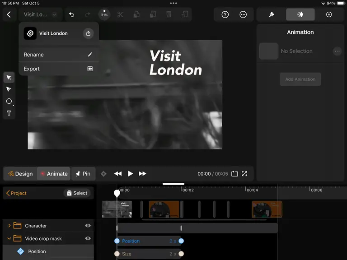Viewport: 347px width, 260px height.
Task: Select the Position 2 s animation bar
Action: [149, 241]
